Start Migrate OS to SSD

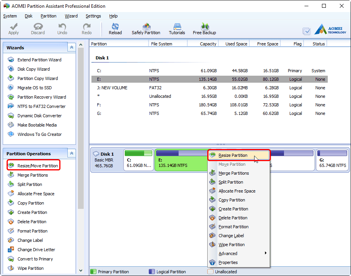(29, 88)
